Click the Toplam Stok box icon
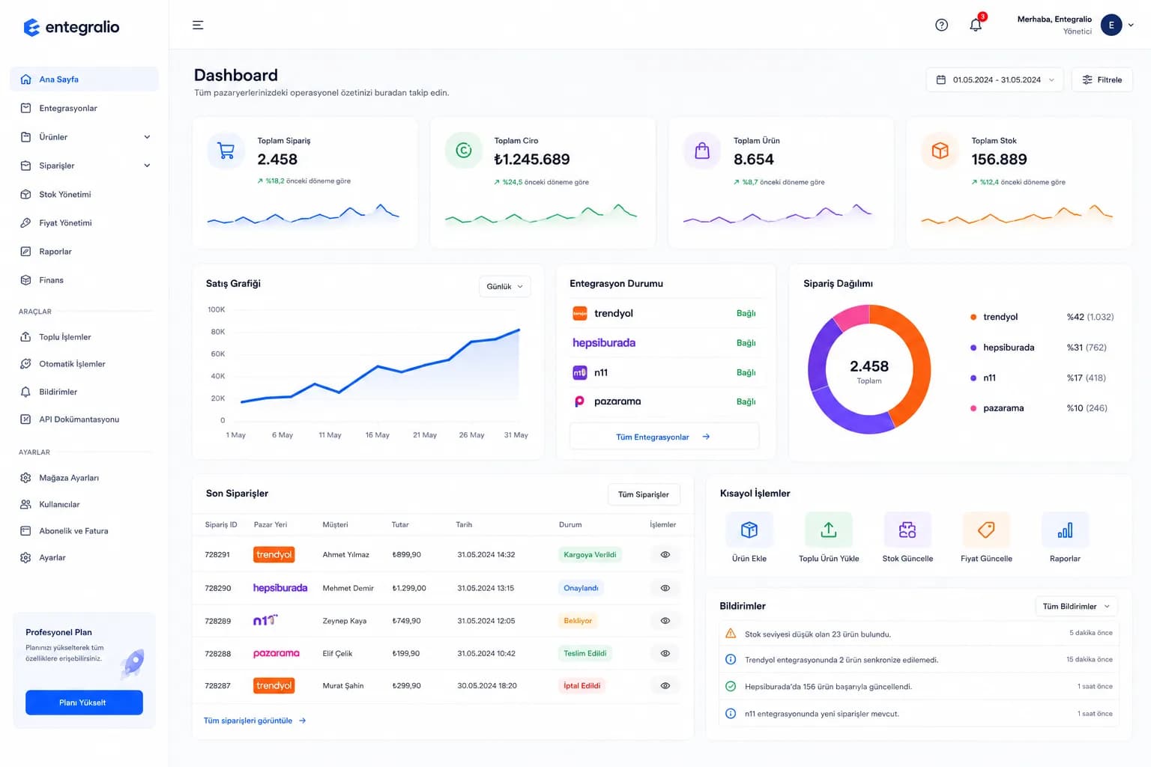Screen dimensions: 1151x767 (x=940, y=151)
